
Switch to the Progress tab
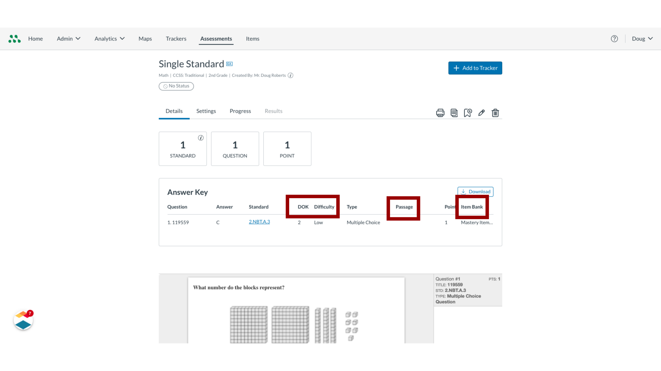(x=240, y=111)
